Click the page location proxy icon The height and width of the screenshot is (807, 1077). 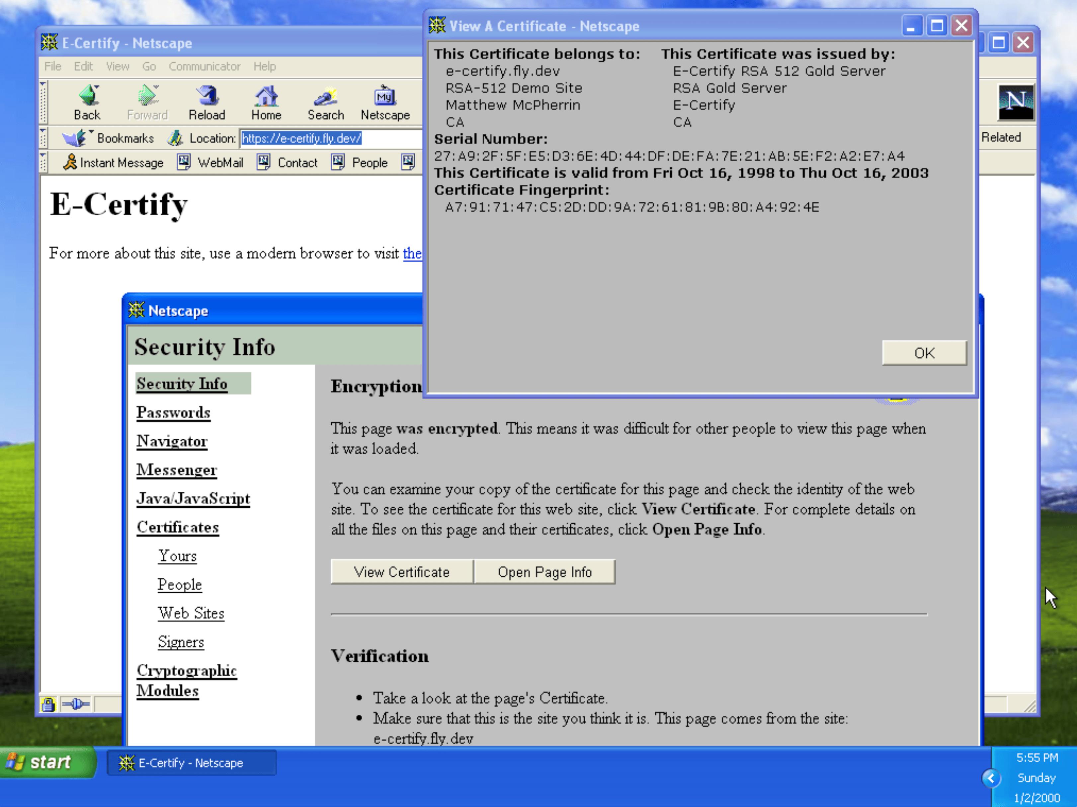(x=175, y=138)
